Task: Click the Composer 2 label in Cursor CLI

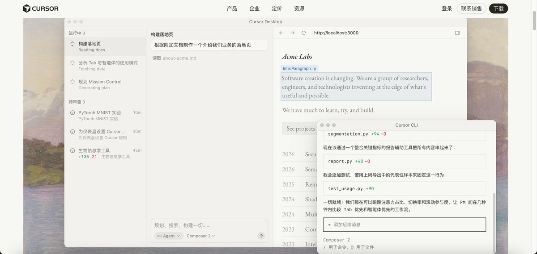Action: (x=337, y=240)
